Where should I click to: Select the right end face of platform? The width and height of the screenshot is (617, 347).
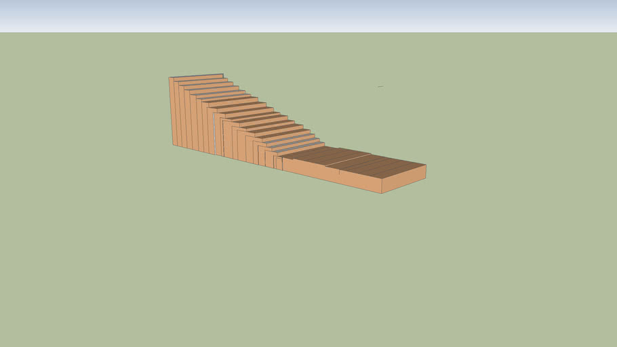pyautogui.click(x=404, y=179)
